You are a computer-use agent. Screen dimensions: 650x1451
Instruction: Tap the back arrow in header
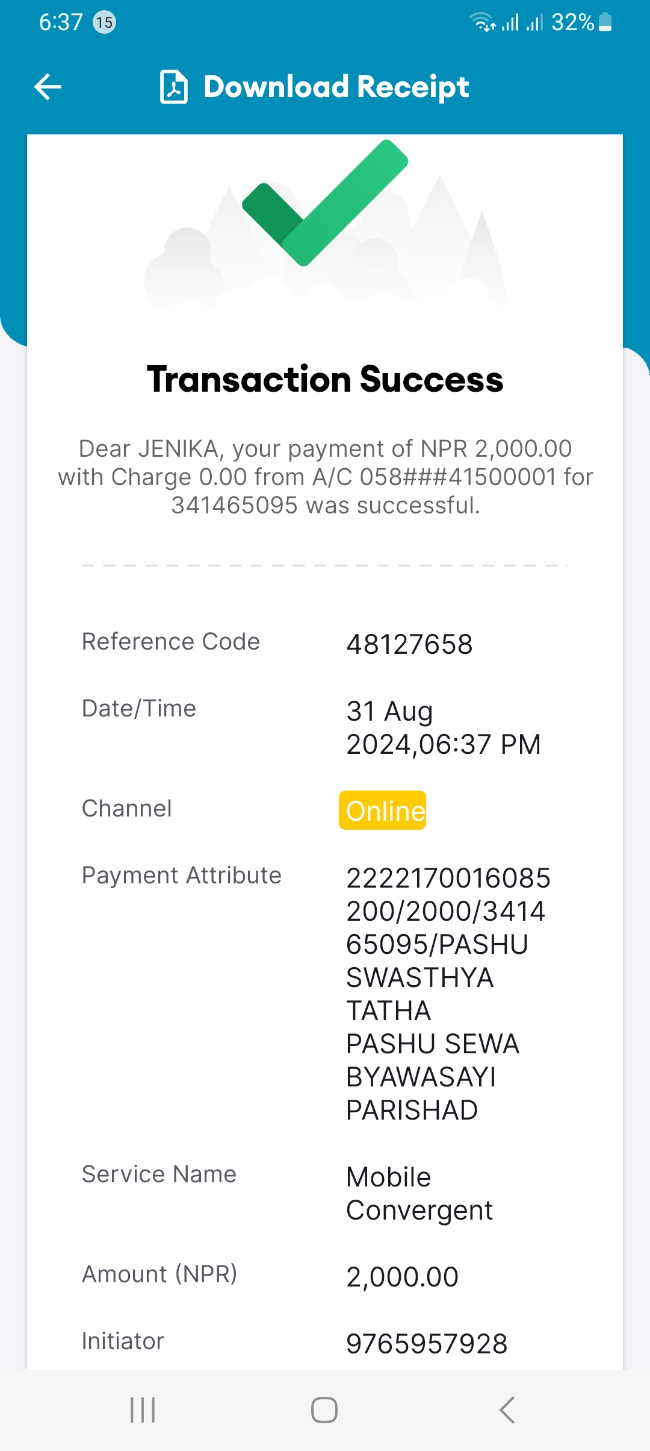pyautogui.click(x=48, y=87)
